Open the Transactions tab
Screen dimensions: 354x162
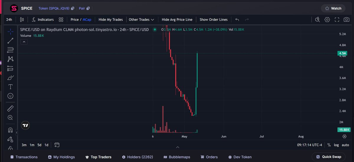[x=24, y=157]
